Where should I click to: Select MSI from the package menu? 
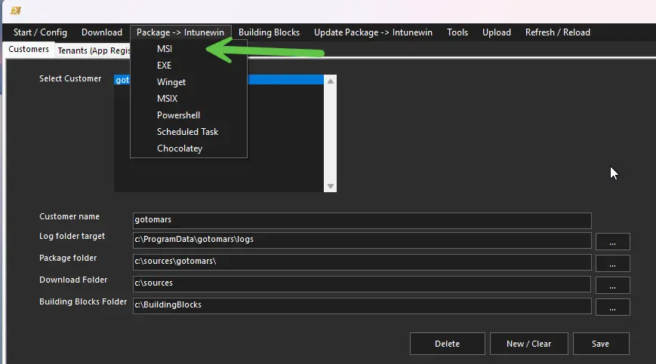click(x=165, y=49)
